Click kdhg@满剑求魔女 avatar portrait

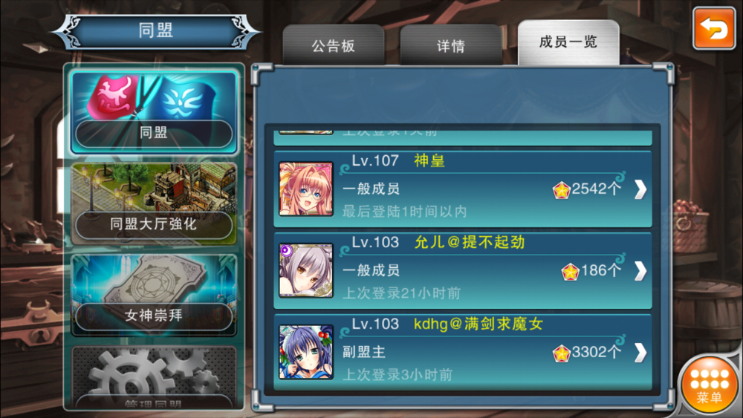click(306, 352)
